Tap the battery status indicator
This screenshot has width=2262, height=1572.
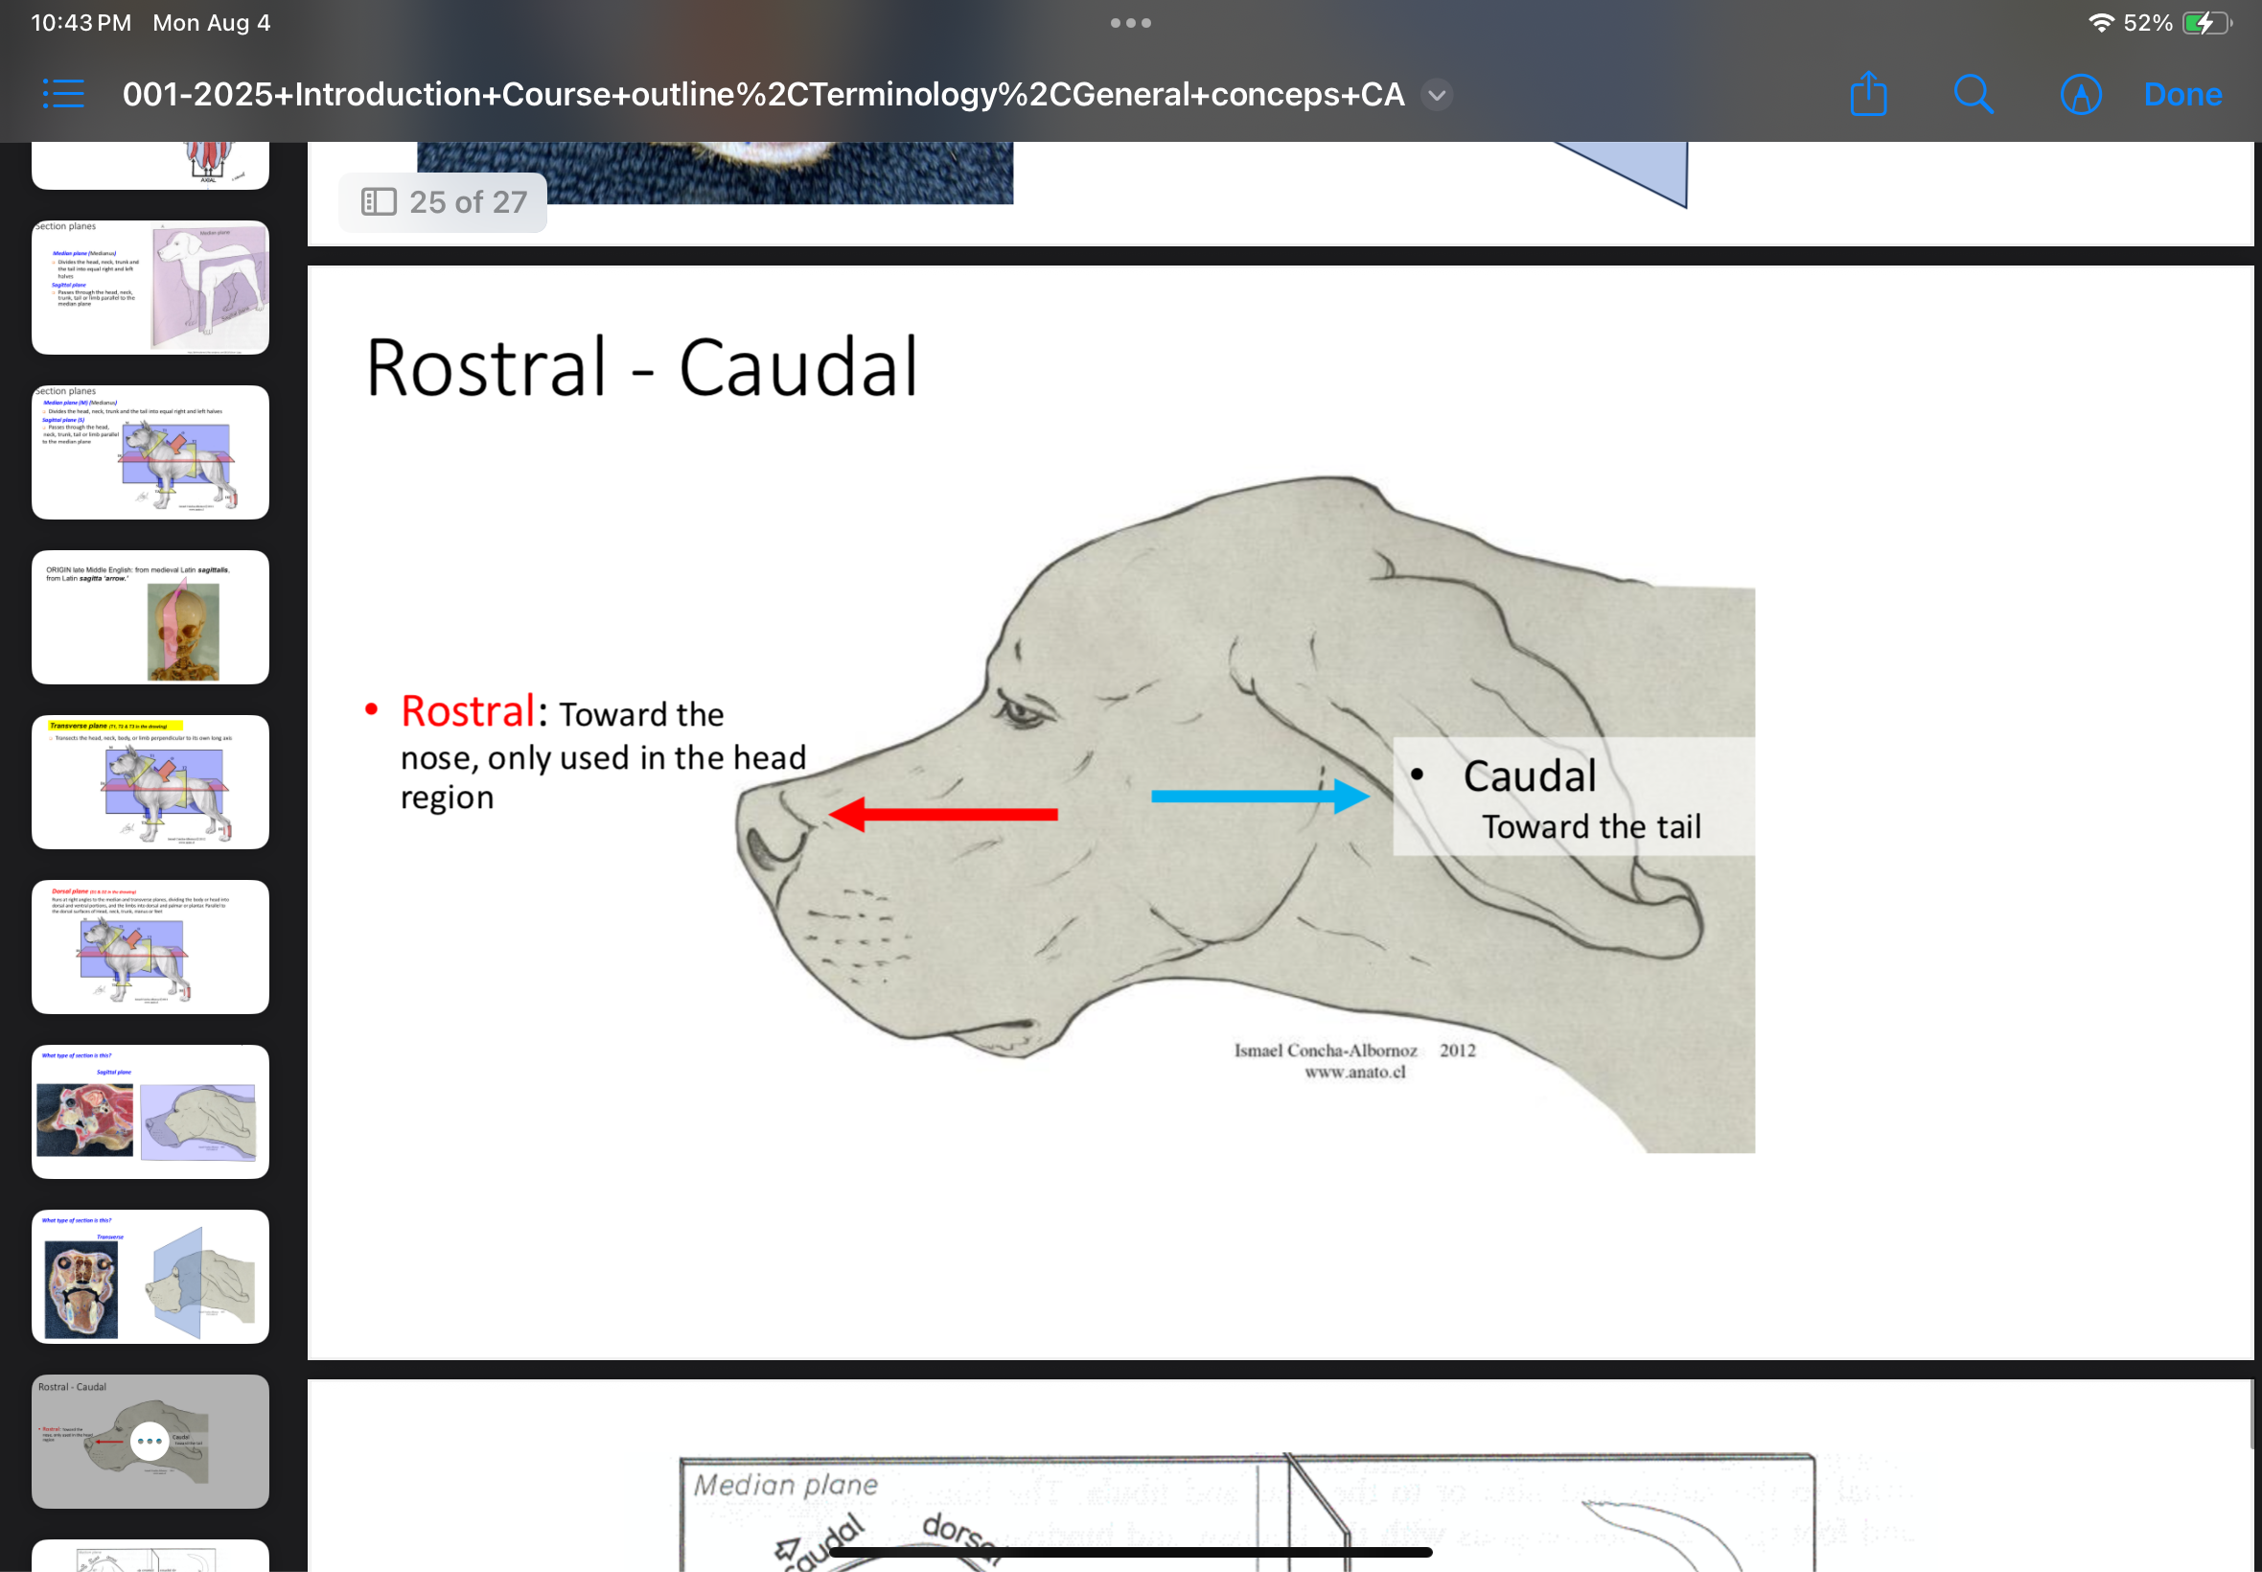pyautogui.click(x=2205, y=23)
